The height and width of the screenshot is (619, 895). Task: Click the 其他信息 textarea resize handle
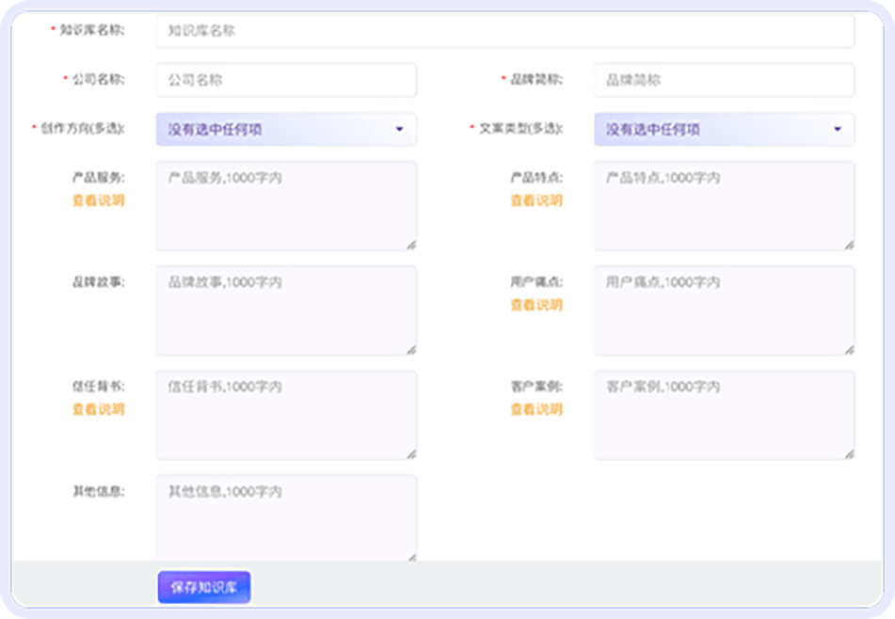(x=411, y=557)
